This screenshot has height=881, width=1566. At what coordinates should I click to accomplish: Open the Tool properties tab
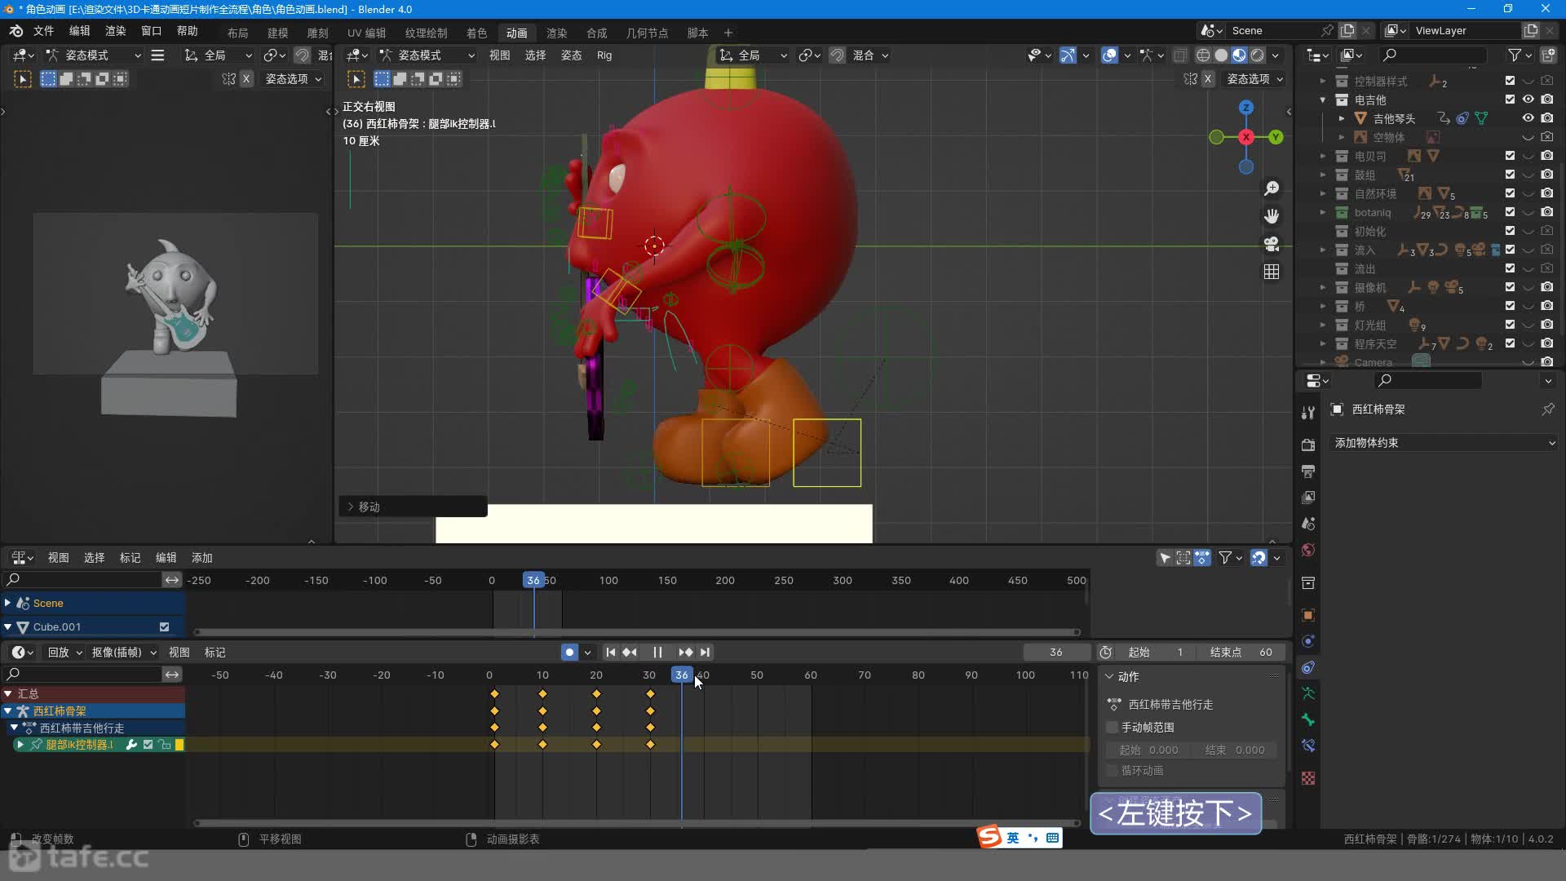(1308, 413)
